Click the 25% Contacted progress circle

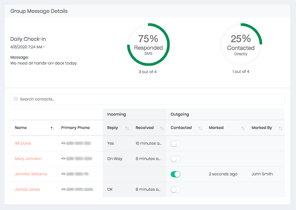click(x=241, y=44)
